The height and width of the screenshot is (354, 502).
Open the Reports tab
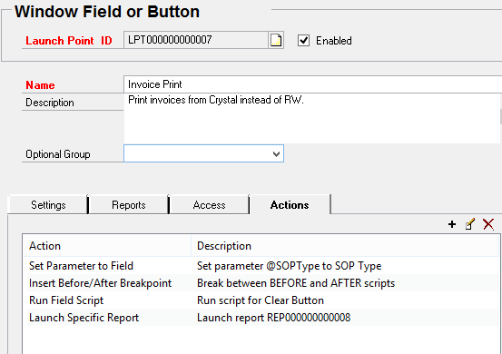(x=129, y=205)
